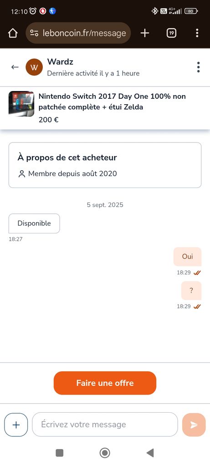Click Faire une offre button
Screen dimensions: 210x466
coord(105,383)
